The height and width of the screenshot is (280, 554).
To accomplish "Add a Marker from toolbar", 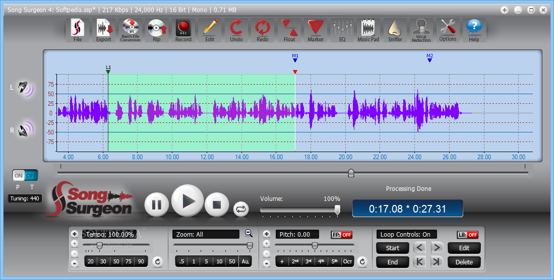I will (316, 30).
